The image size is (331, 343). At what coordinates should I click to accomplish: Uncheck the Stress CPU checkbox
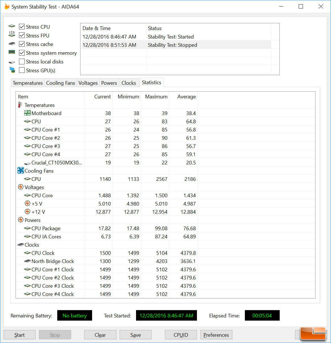(x=22, y=27)
